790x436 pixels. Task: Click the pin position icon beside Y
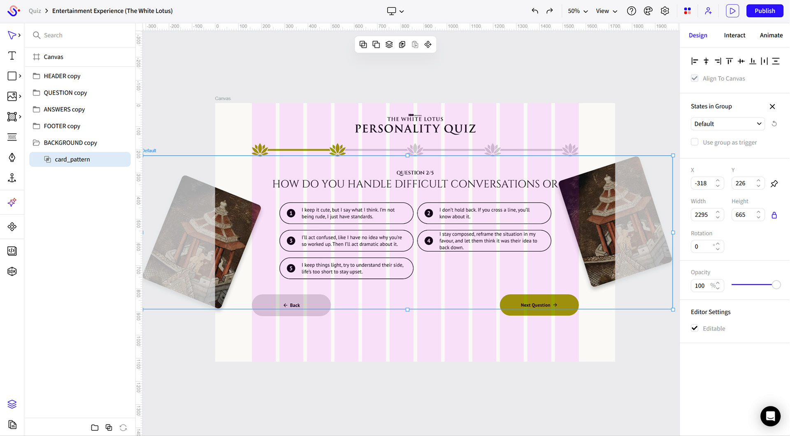tap(774, 183)
